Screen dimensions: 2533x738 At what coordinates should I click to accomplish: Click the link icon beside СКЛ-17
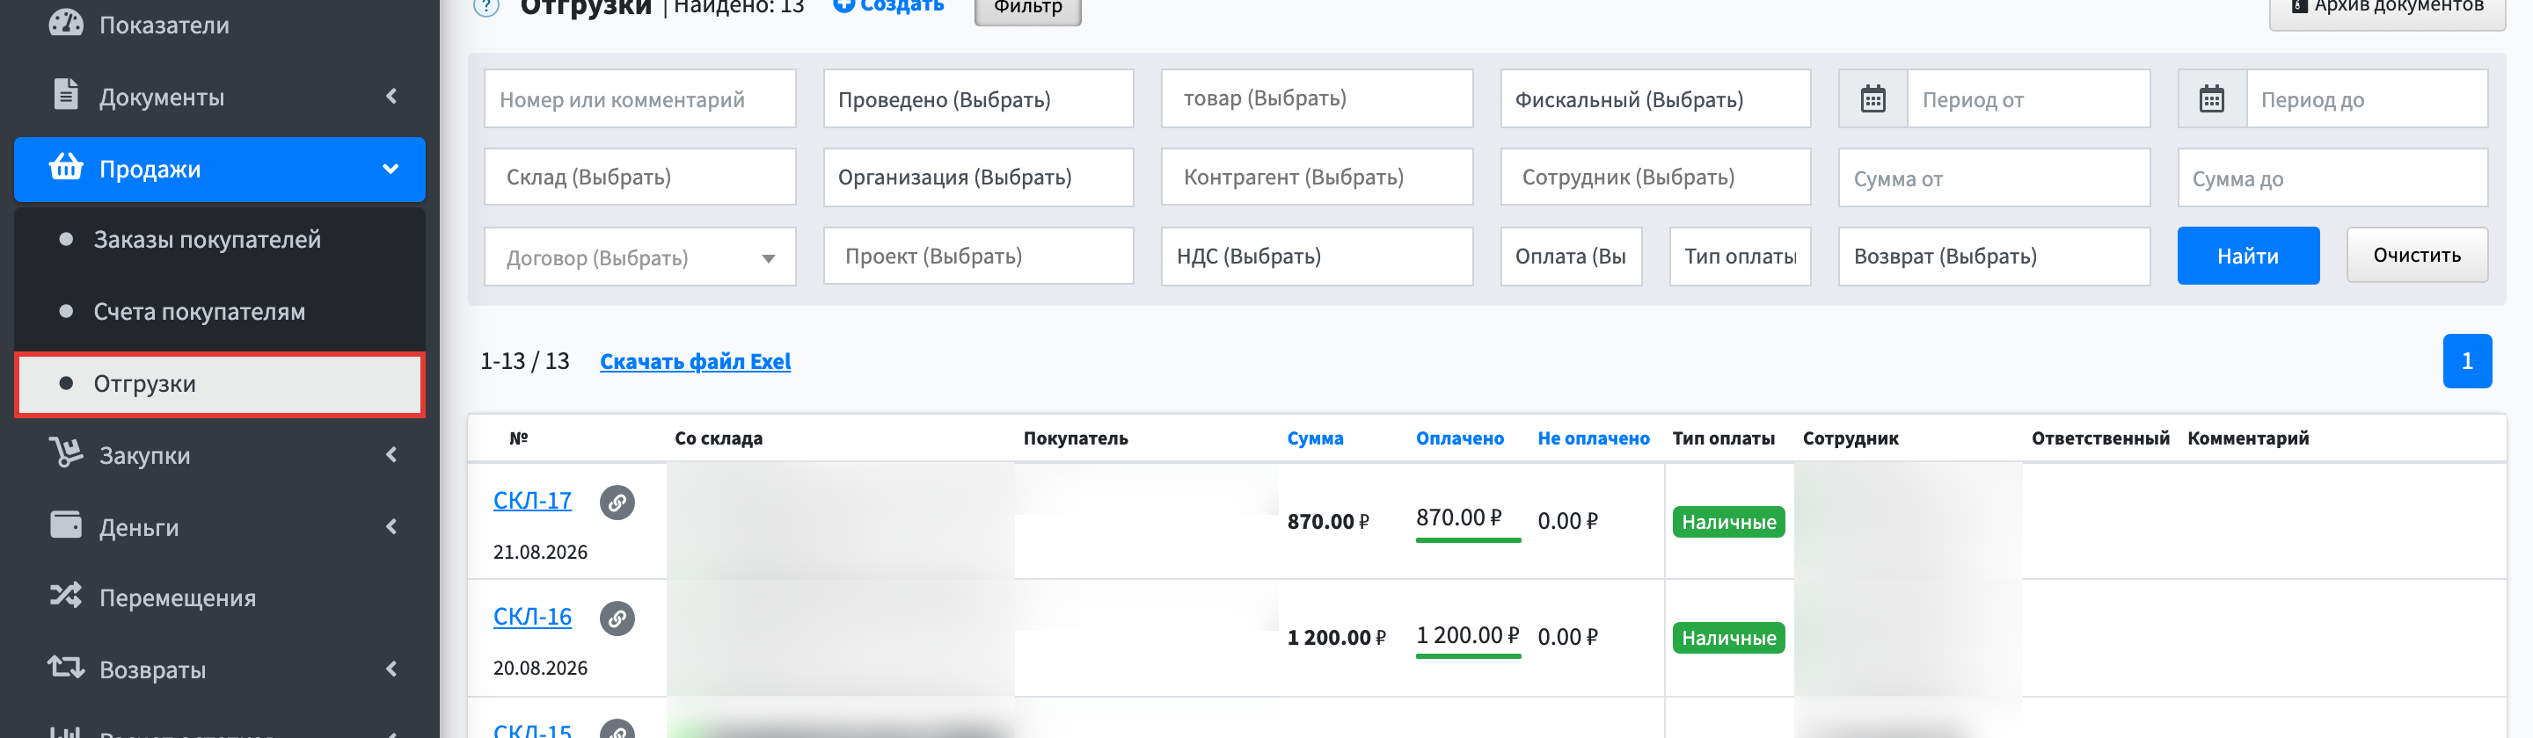pyautogui.click(x=617, y=503)
